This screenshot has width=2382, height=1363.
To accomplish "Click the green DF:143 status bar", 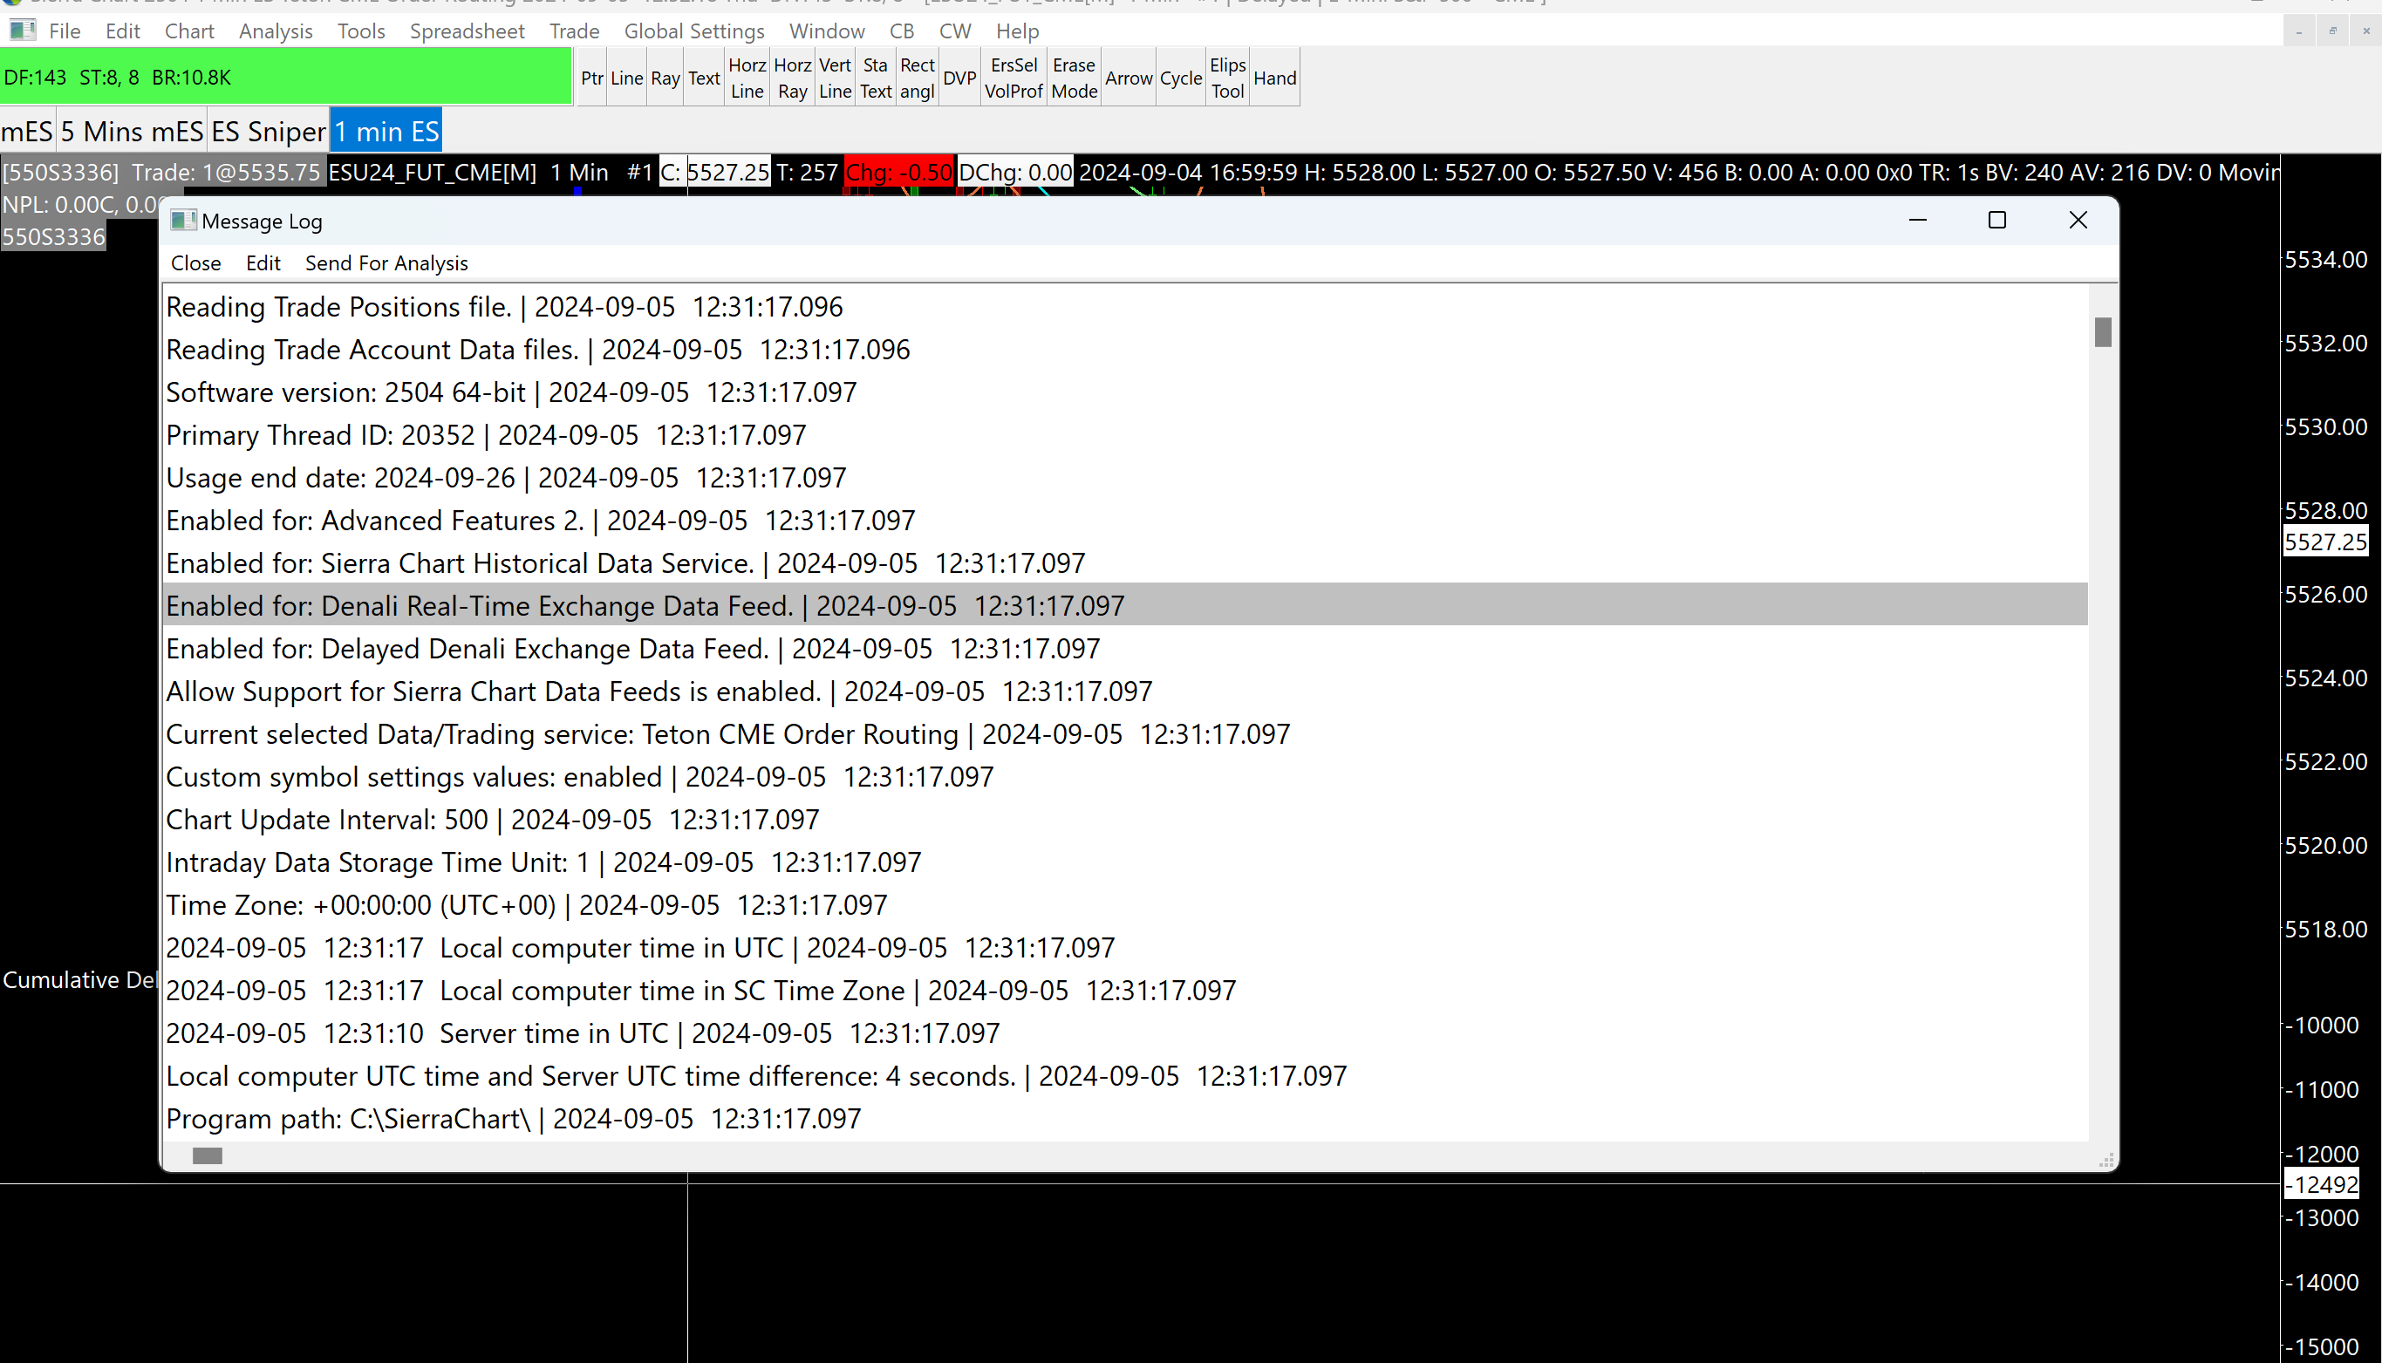I will pyautogui.click(x=285, y=78).
